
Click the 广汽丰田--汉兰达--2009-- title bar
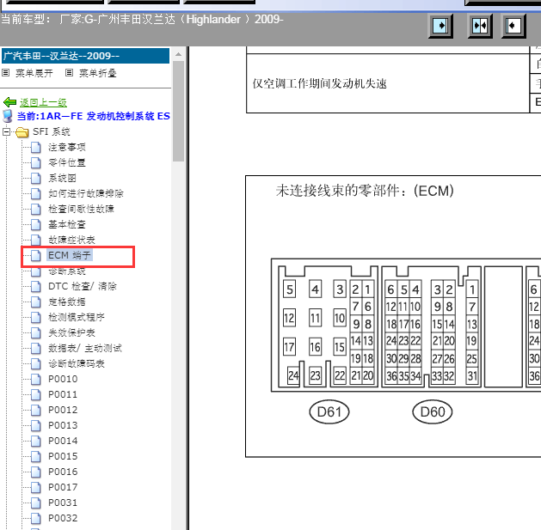(x=85, y=56)
